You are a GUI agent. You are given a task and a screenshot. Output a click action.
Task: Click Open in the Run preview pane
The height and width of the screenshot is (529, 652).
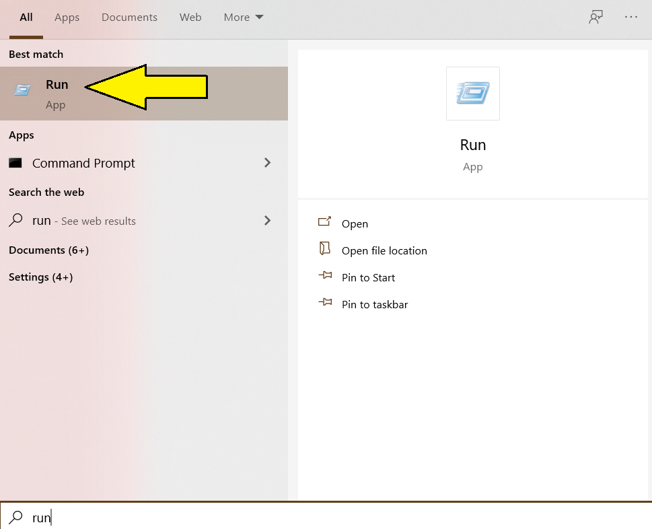tap(355, 223)
